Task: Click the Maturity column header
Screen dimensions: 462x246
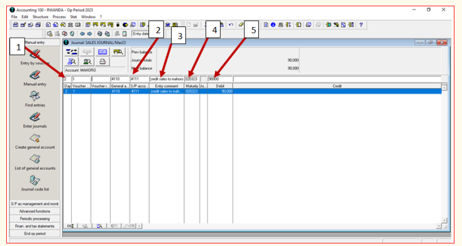Action: (192, 86)
